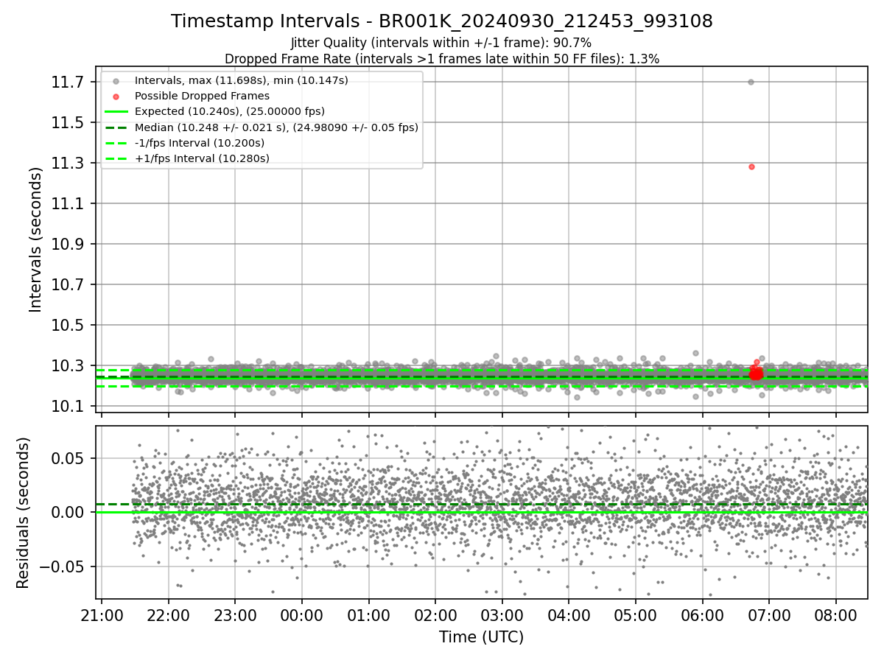Click y-axis tick label '10.1'
Screen dimensions: 884x663
69,407
